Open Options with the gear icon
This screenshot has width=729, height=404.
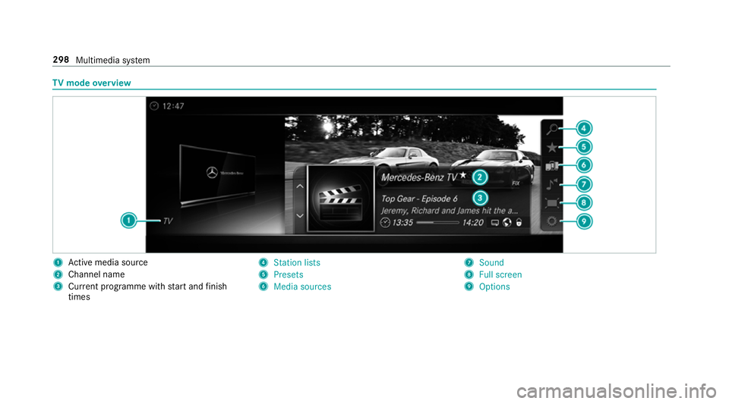(x=551, y=222)
